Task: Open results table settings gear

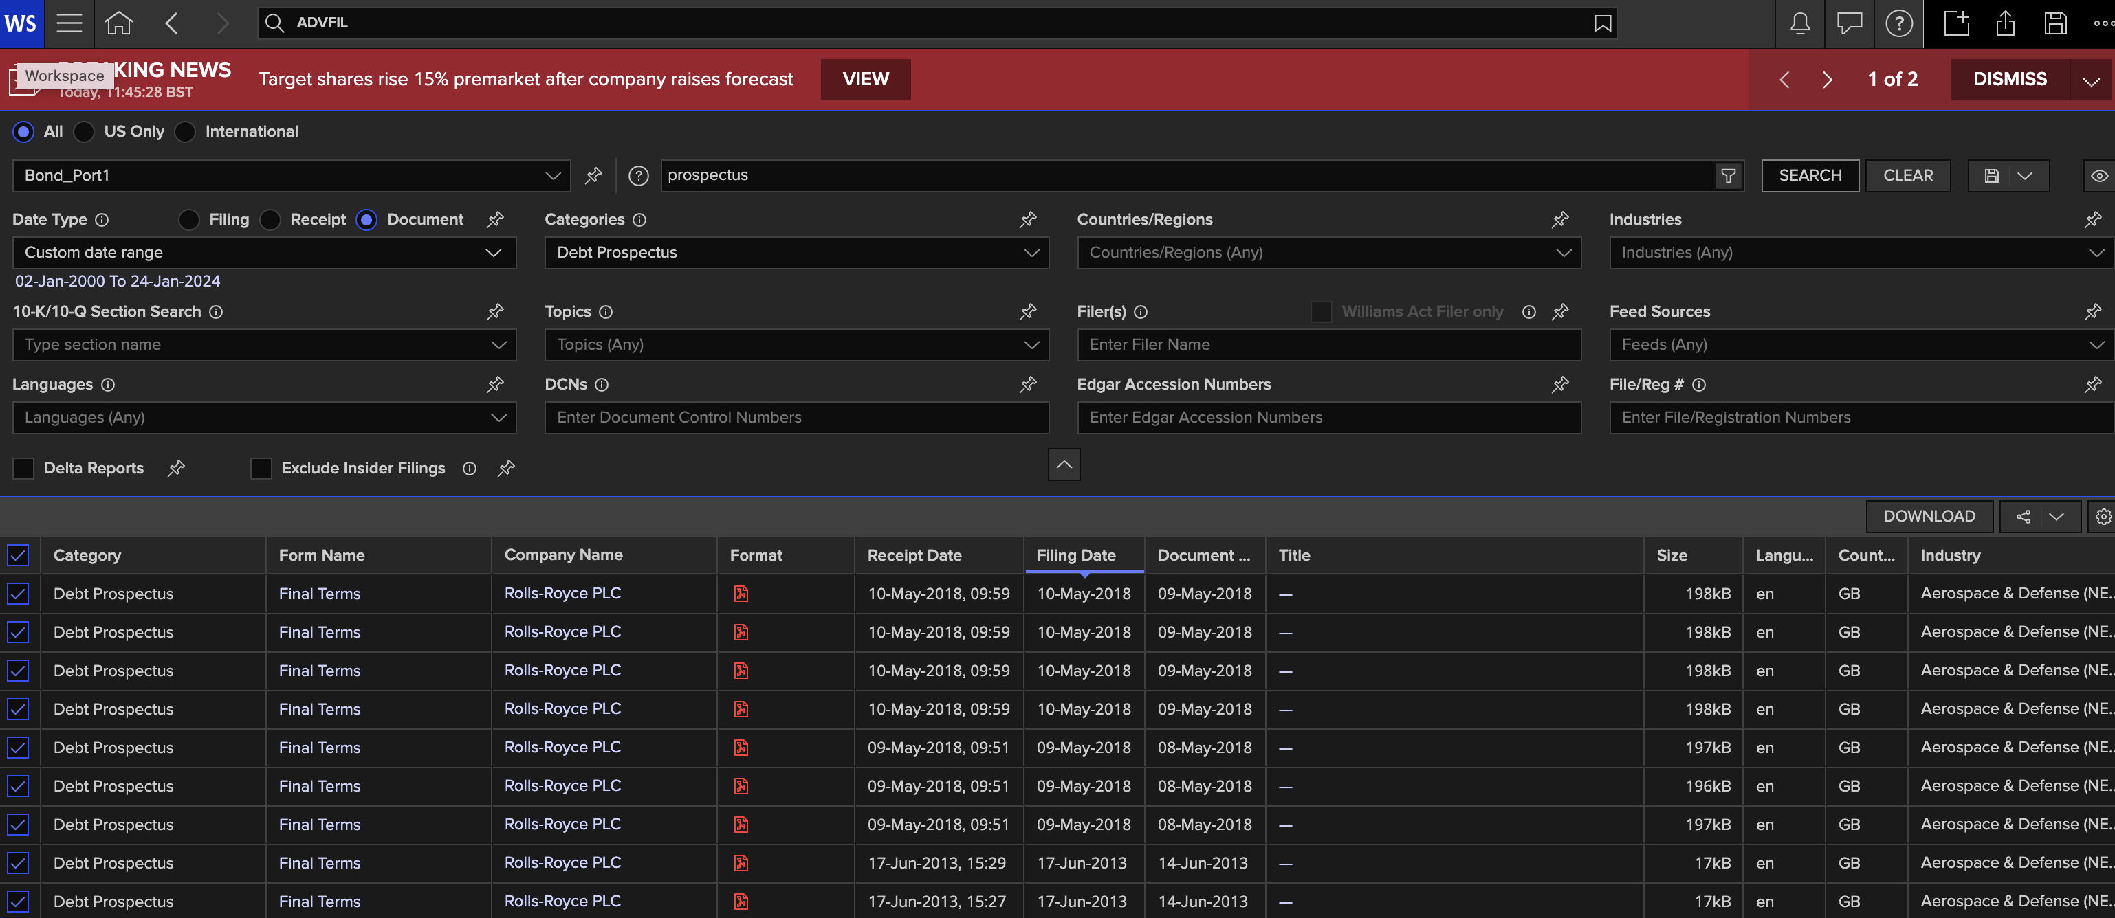Action: point(2103,517)
